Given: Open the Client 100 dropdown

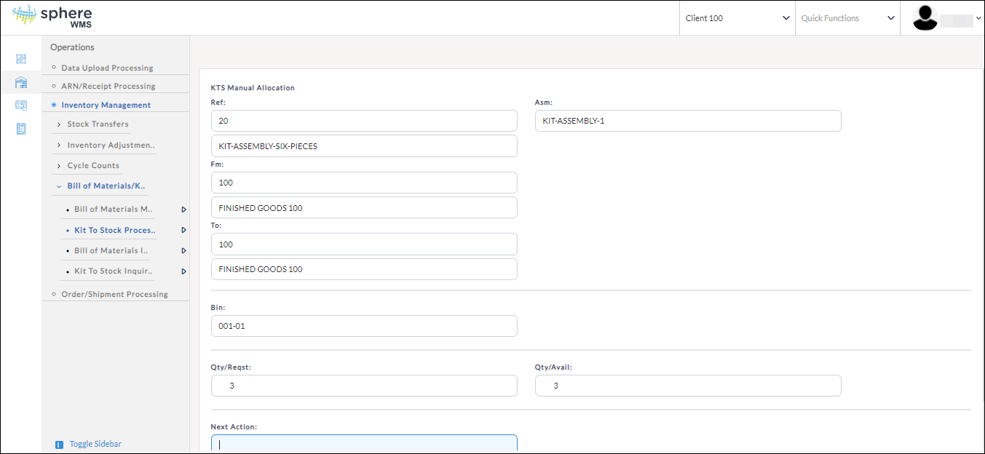Looking at the screenshot, I should (x=737, y=18).
